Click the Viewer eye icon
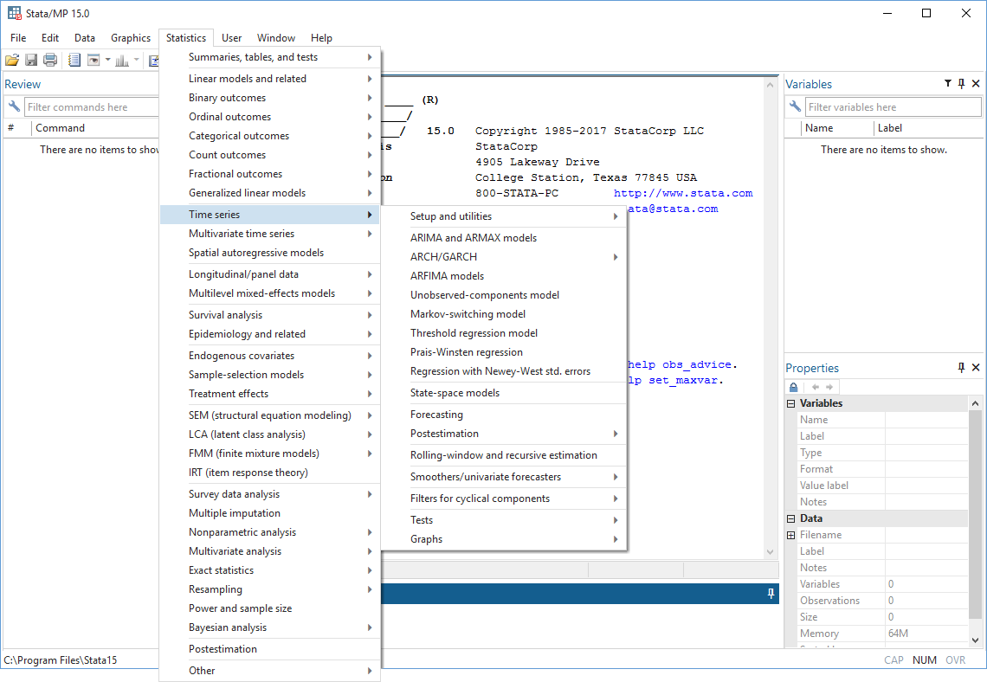 tap(94, 61)
